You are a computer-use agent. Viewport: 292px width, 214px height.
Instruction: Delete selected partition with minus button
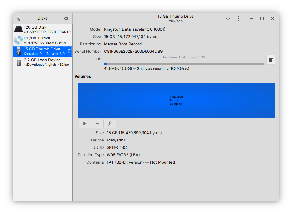pos(97,124)
